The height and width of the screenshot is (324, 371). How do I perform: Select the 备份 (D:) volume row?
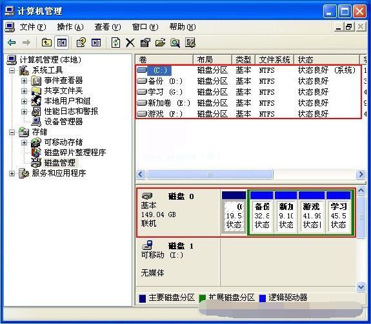point(248,81)
